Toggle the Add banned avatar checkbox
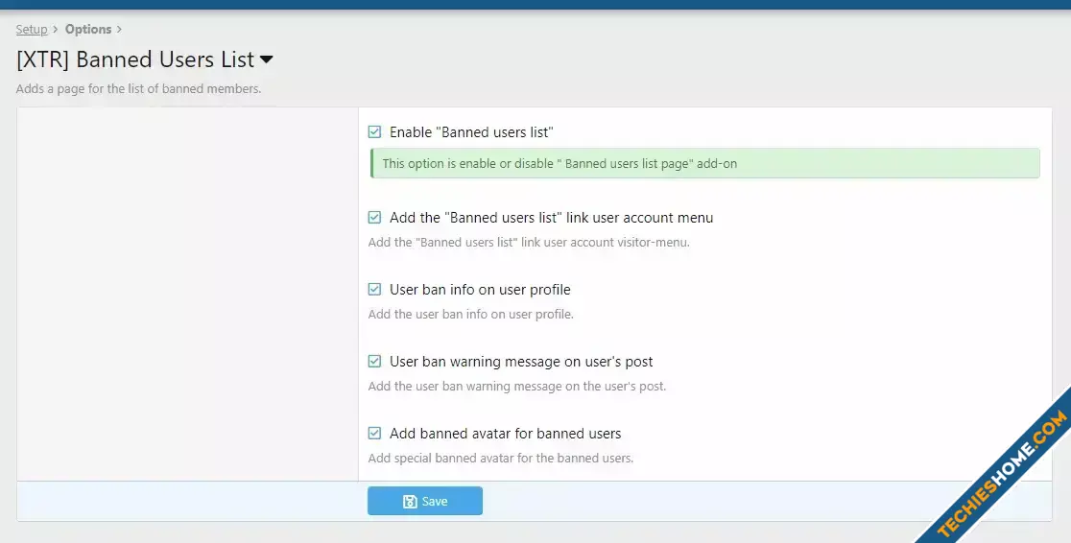 click(x=375, y=434)
